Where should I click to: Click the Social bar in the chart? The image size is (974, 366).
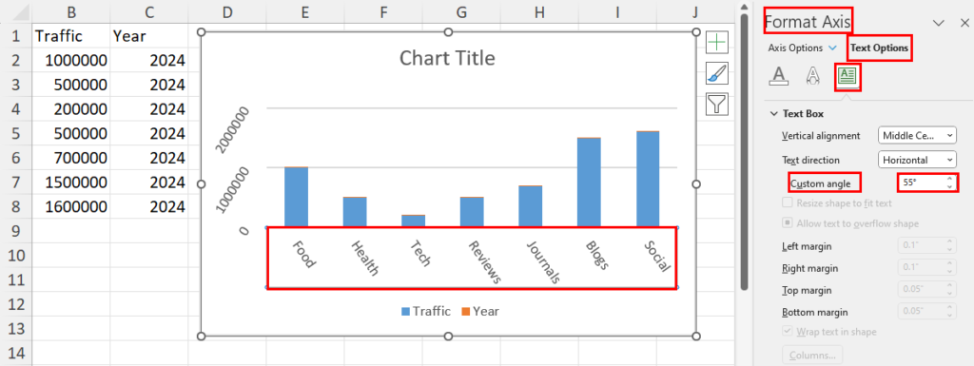point(648,180)
